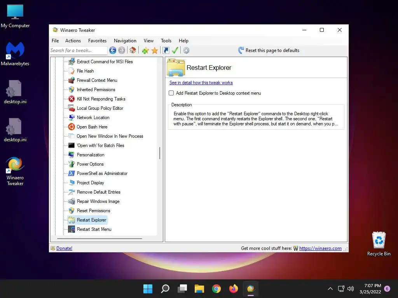Select Project Display in the tree

(90, 183)
